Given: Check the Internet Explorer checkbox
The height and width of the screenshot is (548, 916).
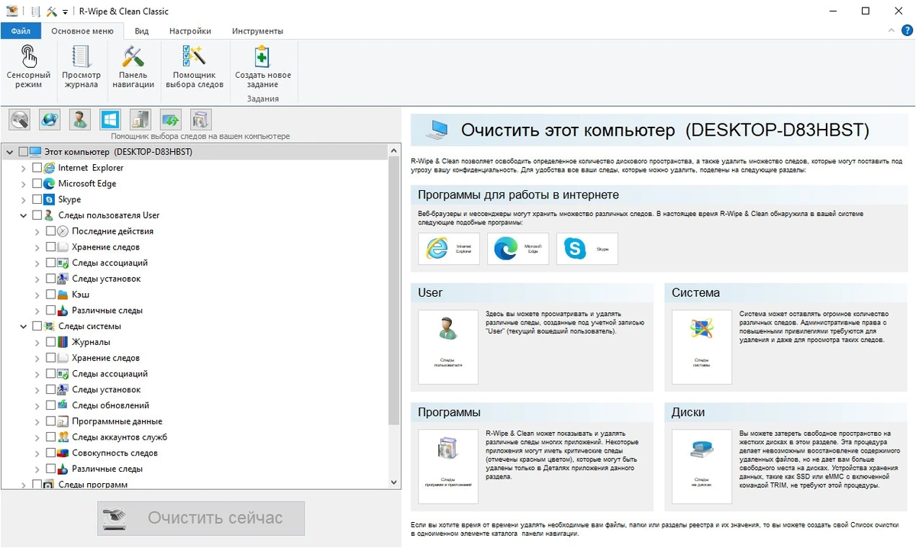Looking at the screenshot, I should point(37,168).
